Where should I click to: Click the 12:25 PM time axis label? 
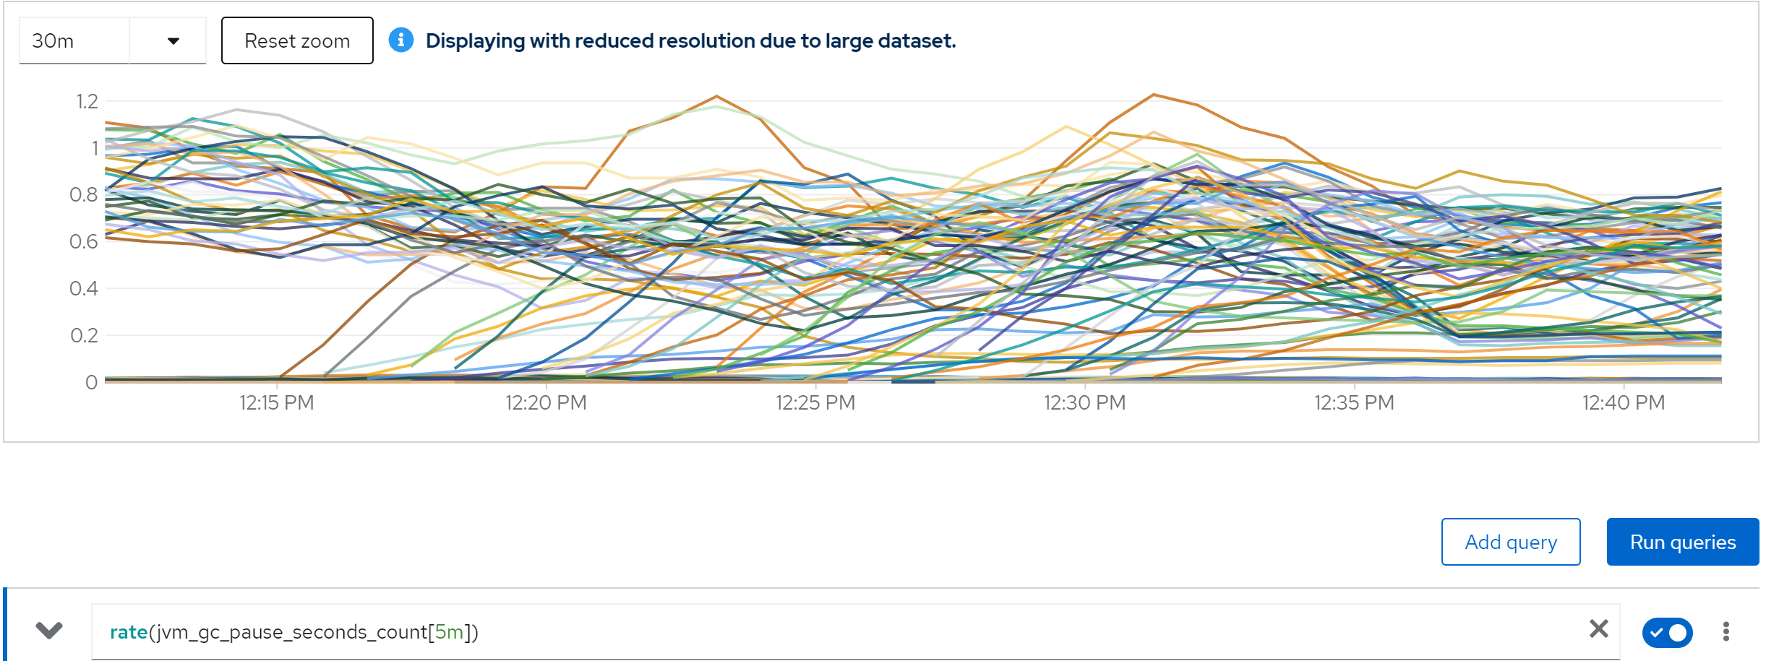tap(815, 403)
